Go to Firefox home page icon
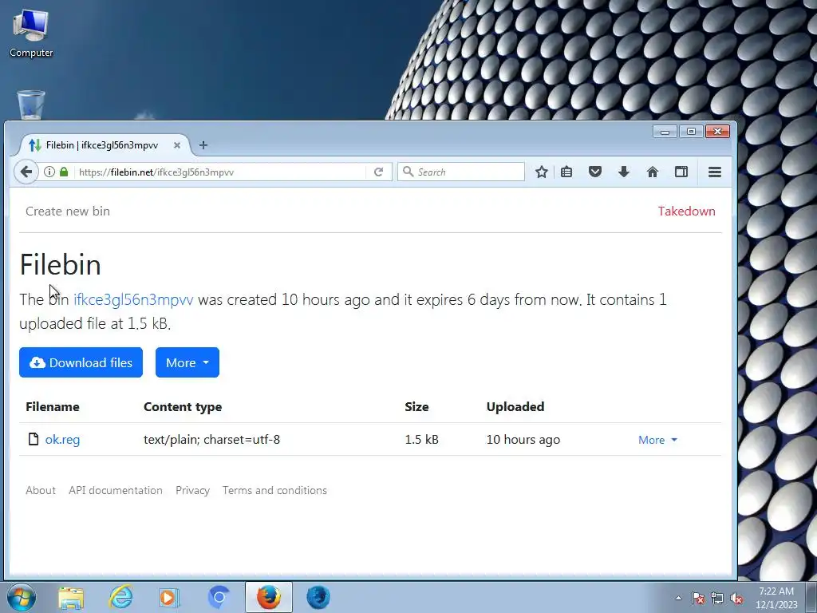 [653, 172]
